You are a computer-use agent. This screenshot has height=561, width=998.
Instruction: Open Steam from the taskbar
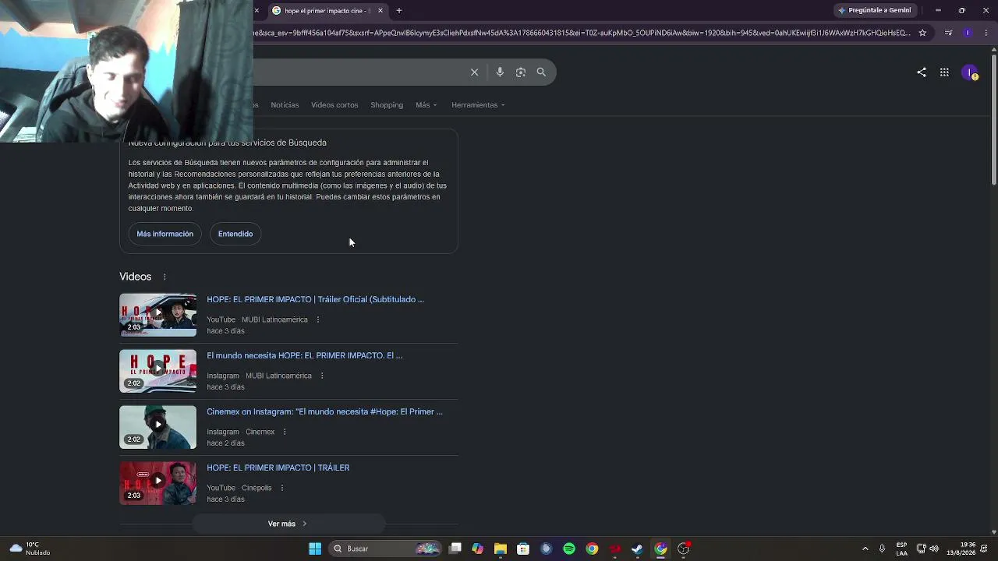637,549
